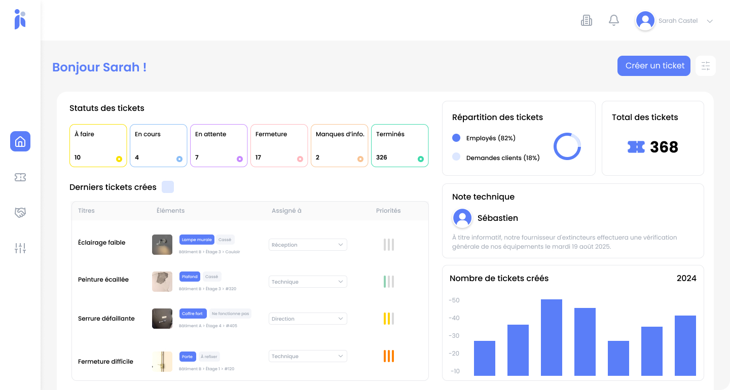730x390 pixels.
Task: Open the Coffre fort thumbnail image
Action: point(162,319)
